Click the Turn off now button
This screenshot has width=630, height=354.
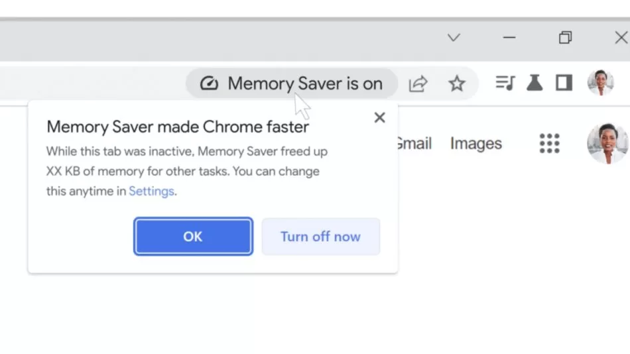point(320,237)
